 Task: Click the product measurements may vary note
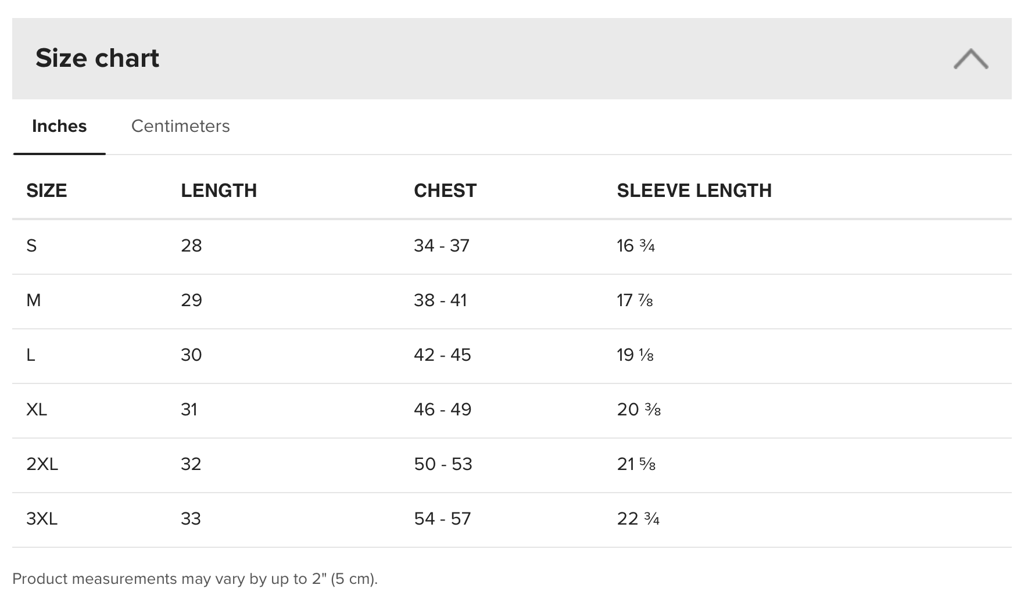(x=195, y=579)
